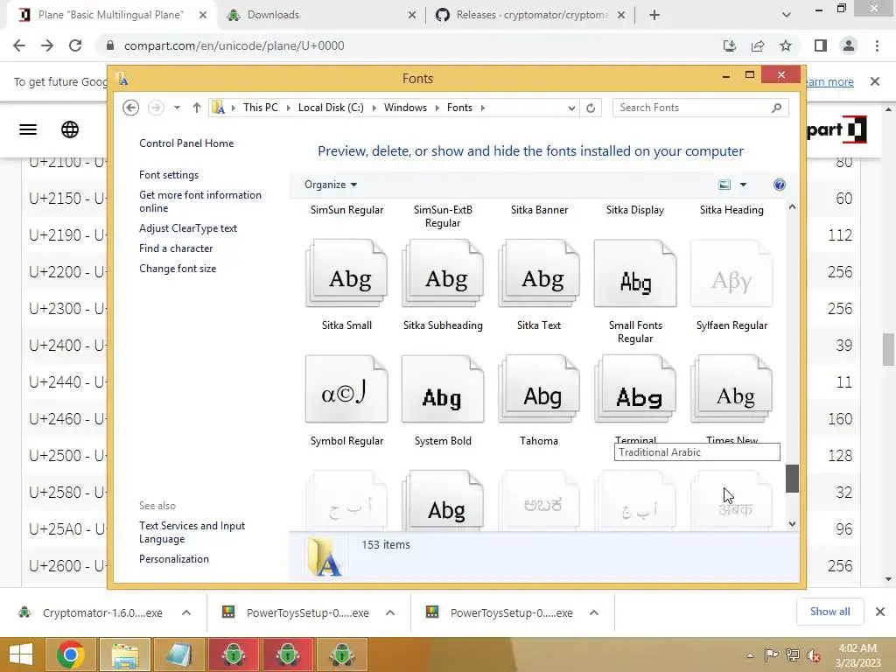
Task: Open Font settings link
Action: click(x=169, y=175)
